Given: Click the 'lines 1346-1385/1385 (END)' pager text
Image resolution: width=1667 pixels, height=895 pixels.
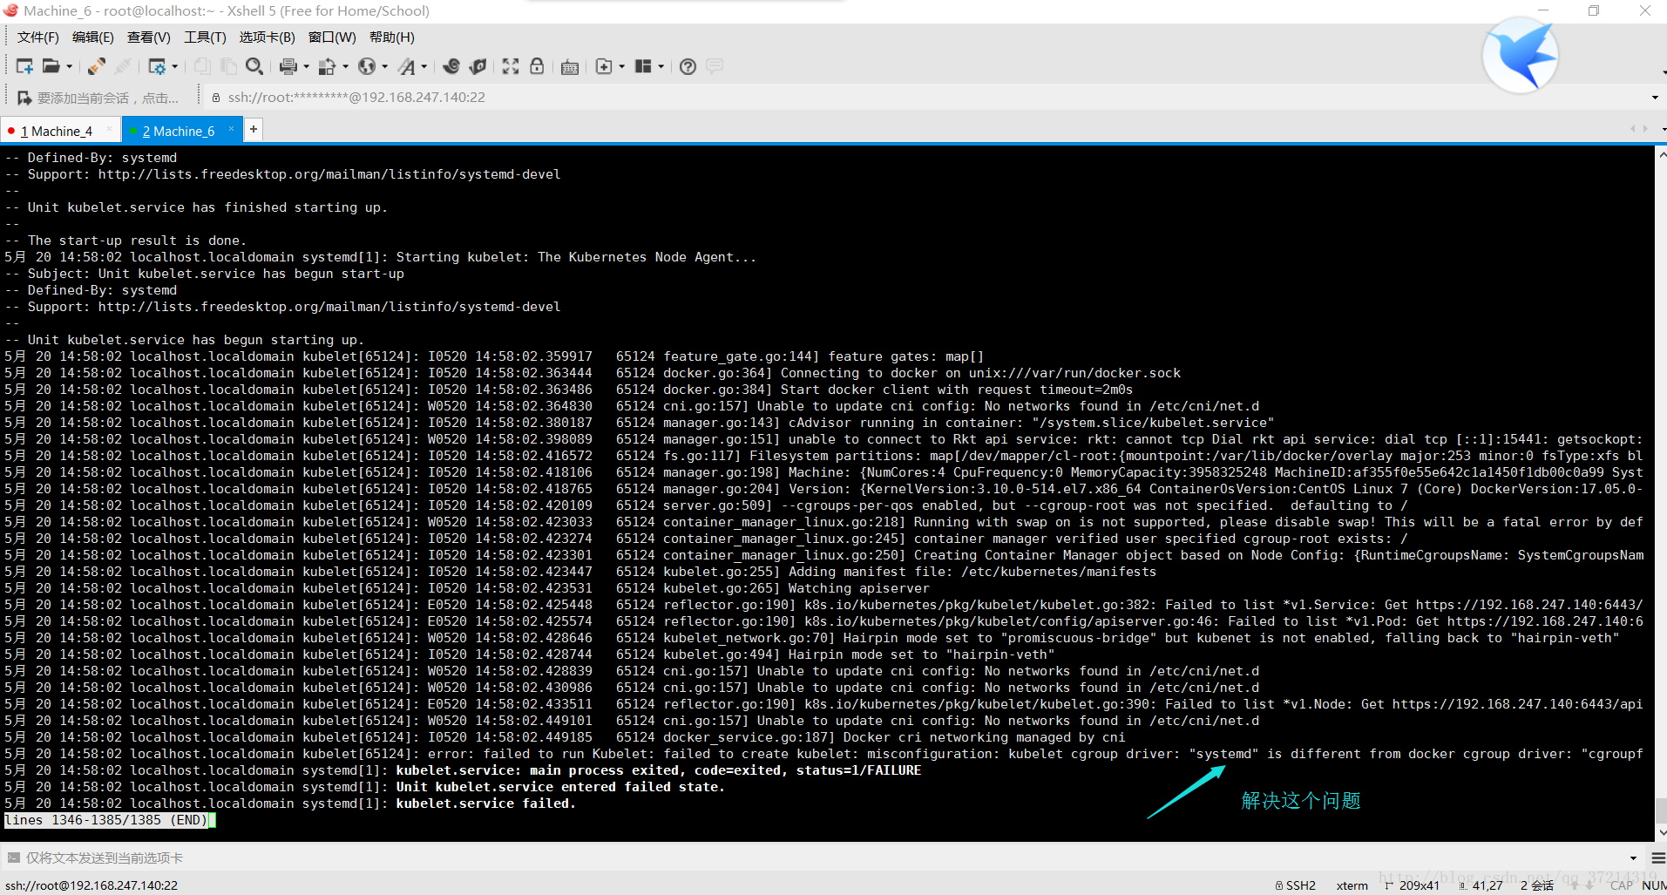Looking at the screenshot, I should pyautogui.click(x=107, y=820).
